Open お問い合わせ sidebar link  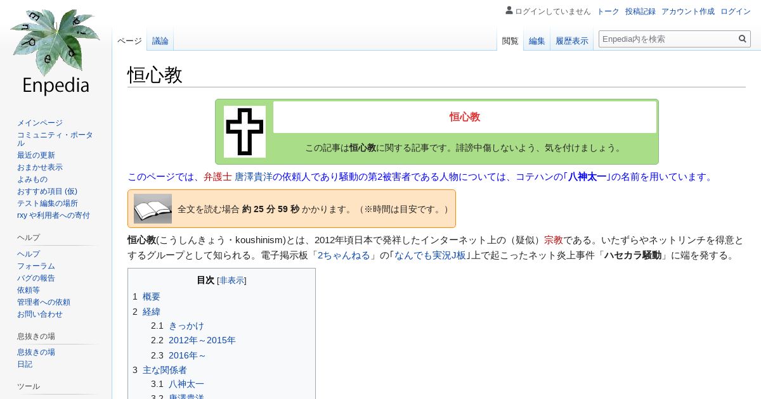click(x=40, y=314)
